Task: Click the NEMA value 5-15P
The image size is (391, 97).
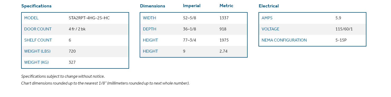Action: 341,40
